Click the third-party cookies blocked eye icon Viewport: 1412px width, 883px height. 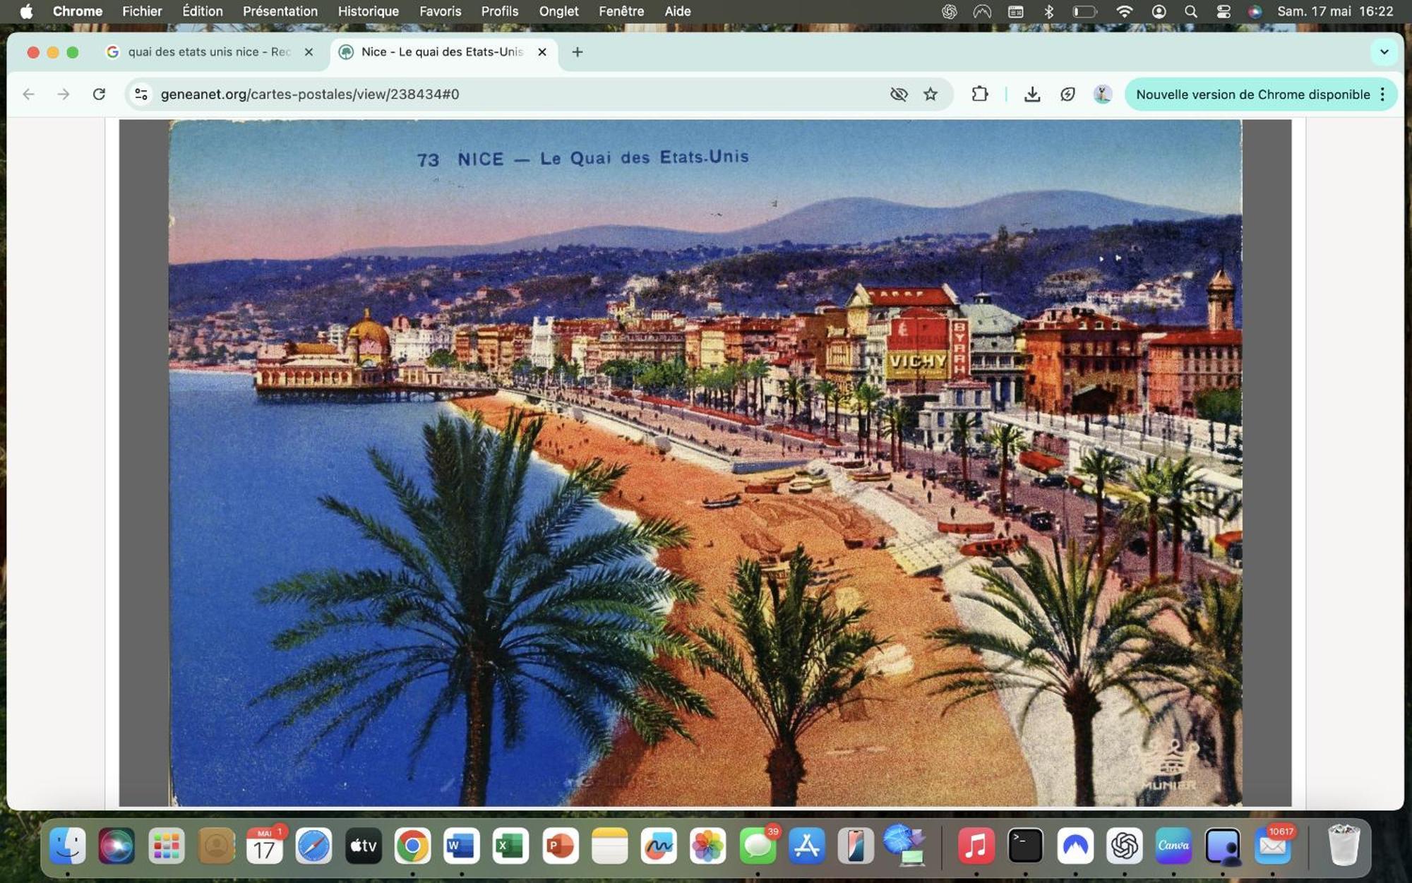pyautogui.click(x=898, y=94)
